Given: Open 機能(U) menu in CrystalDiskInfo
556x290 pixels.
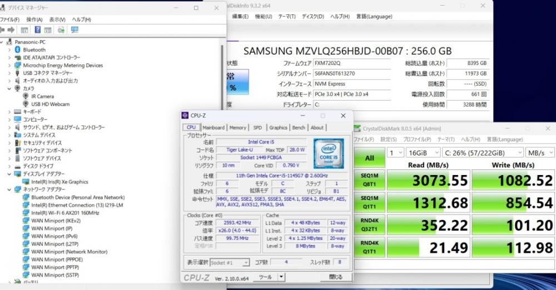Looking at the screenshot, I should coord(264,16).
